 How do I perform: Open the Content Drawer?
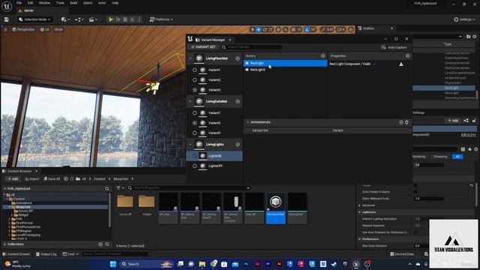click(16, 254)
